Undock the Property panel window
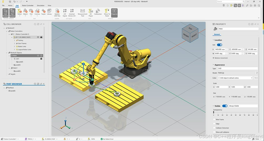Viewport: 264px width, 141px height. tap(252, 24)
